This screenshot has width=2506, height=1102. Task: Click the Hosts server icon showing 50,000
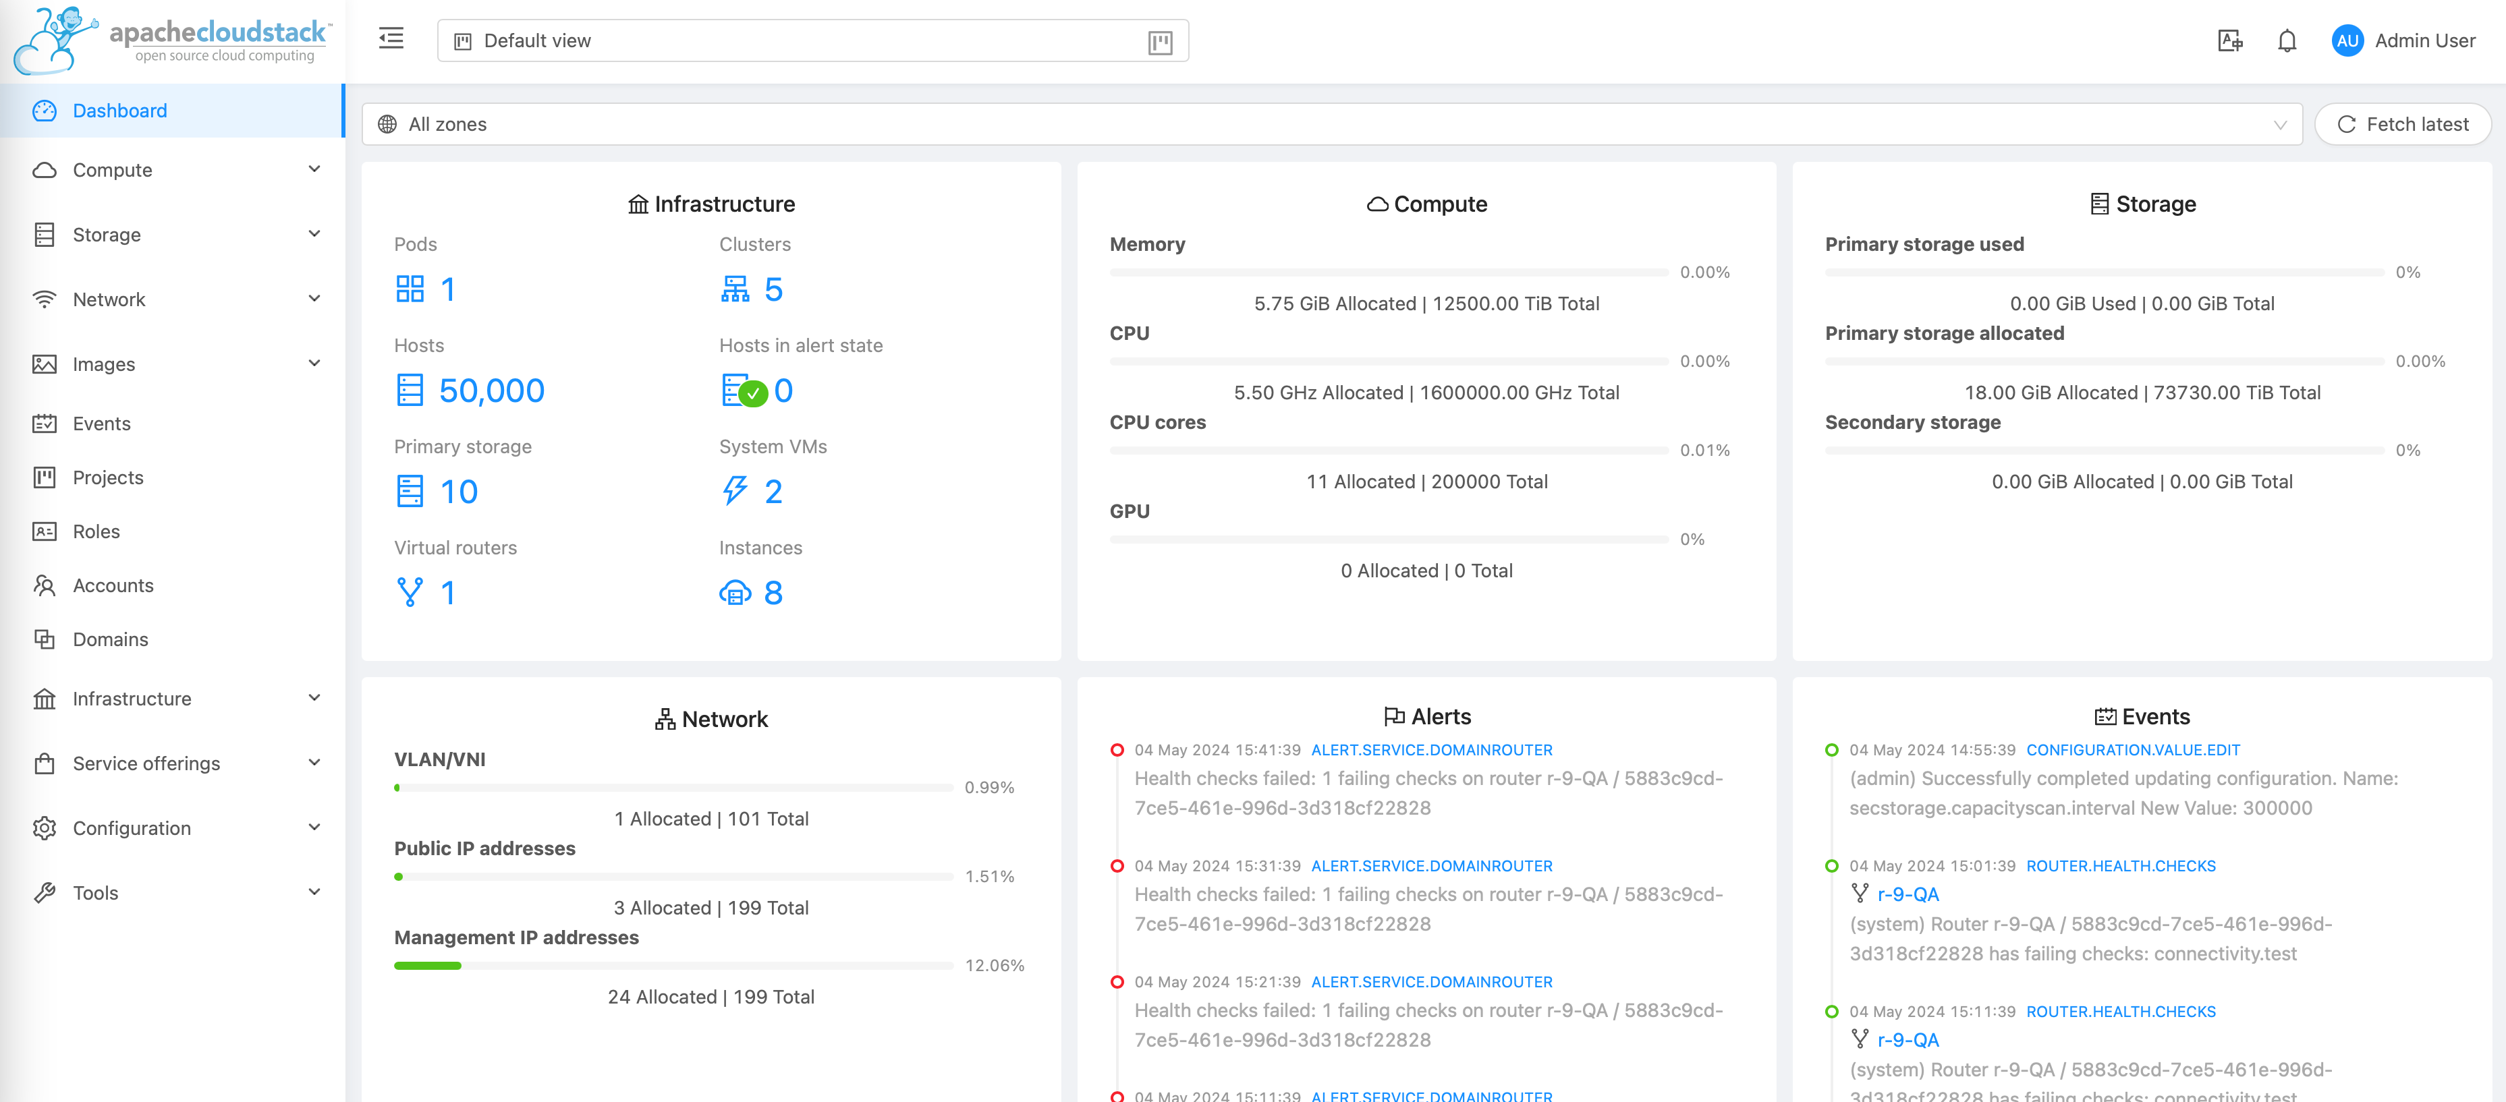pos(410,390)
